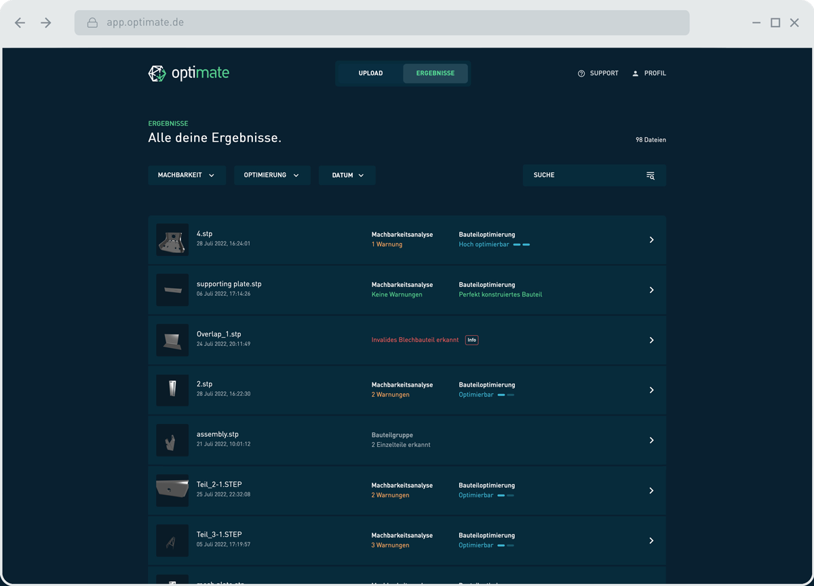Click the Suche search input field

(583, 175)
